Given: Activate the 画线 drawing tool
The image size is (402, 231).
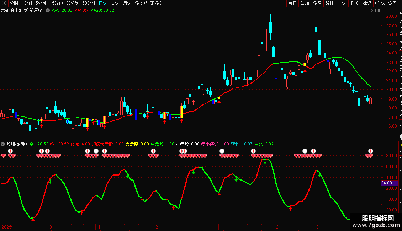Looking at the screenshot, I should 342,3.
